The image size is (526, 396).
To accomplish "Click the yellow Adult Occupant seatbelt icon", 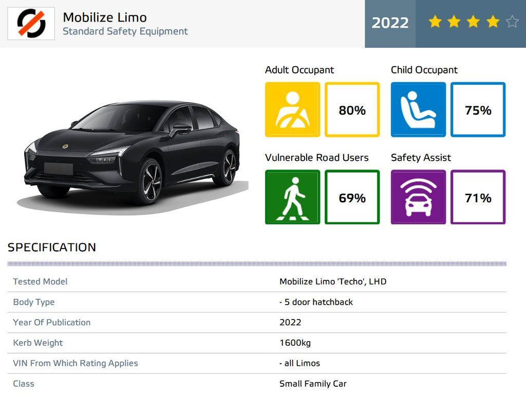I will [292, 110].
